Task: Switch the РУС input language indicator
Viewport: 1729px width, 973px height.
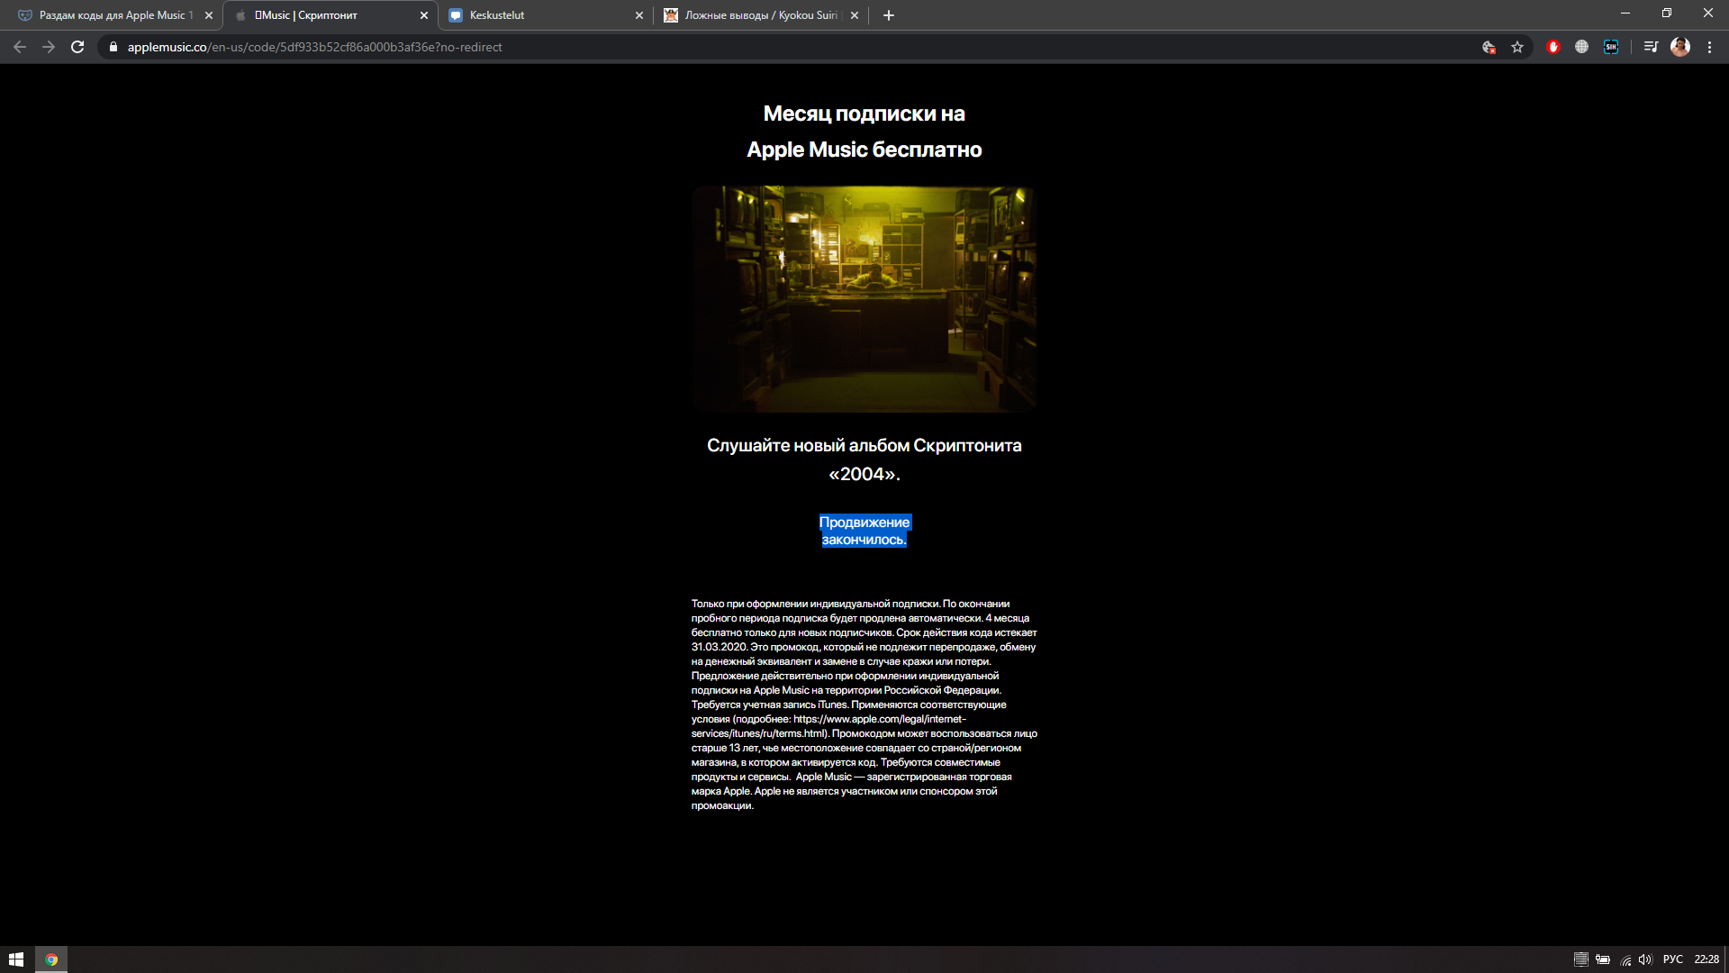Action: (x=1673, y=959)
